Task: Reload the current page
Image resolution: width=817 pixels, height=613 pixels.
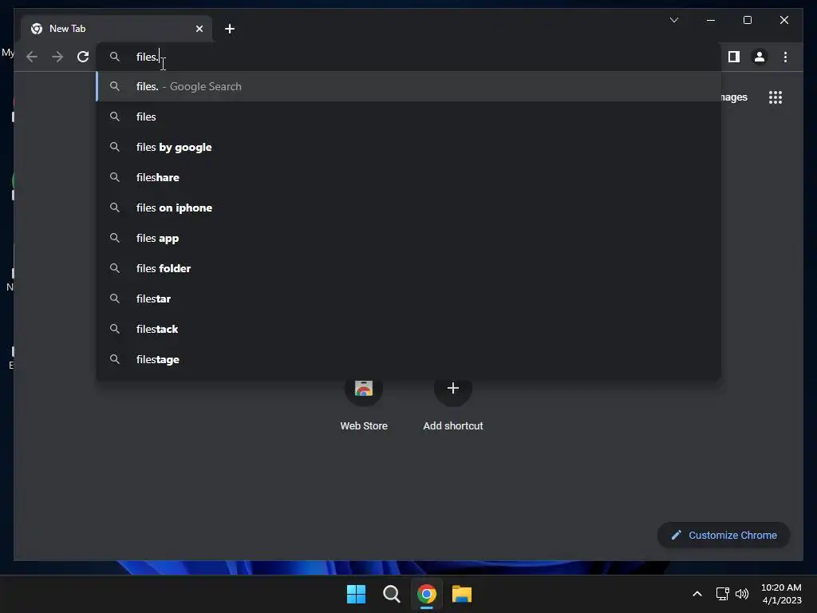Action: tap(83, 57)
